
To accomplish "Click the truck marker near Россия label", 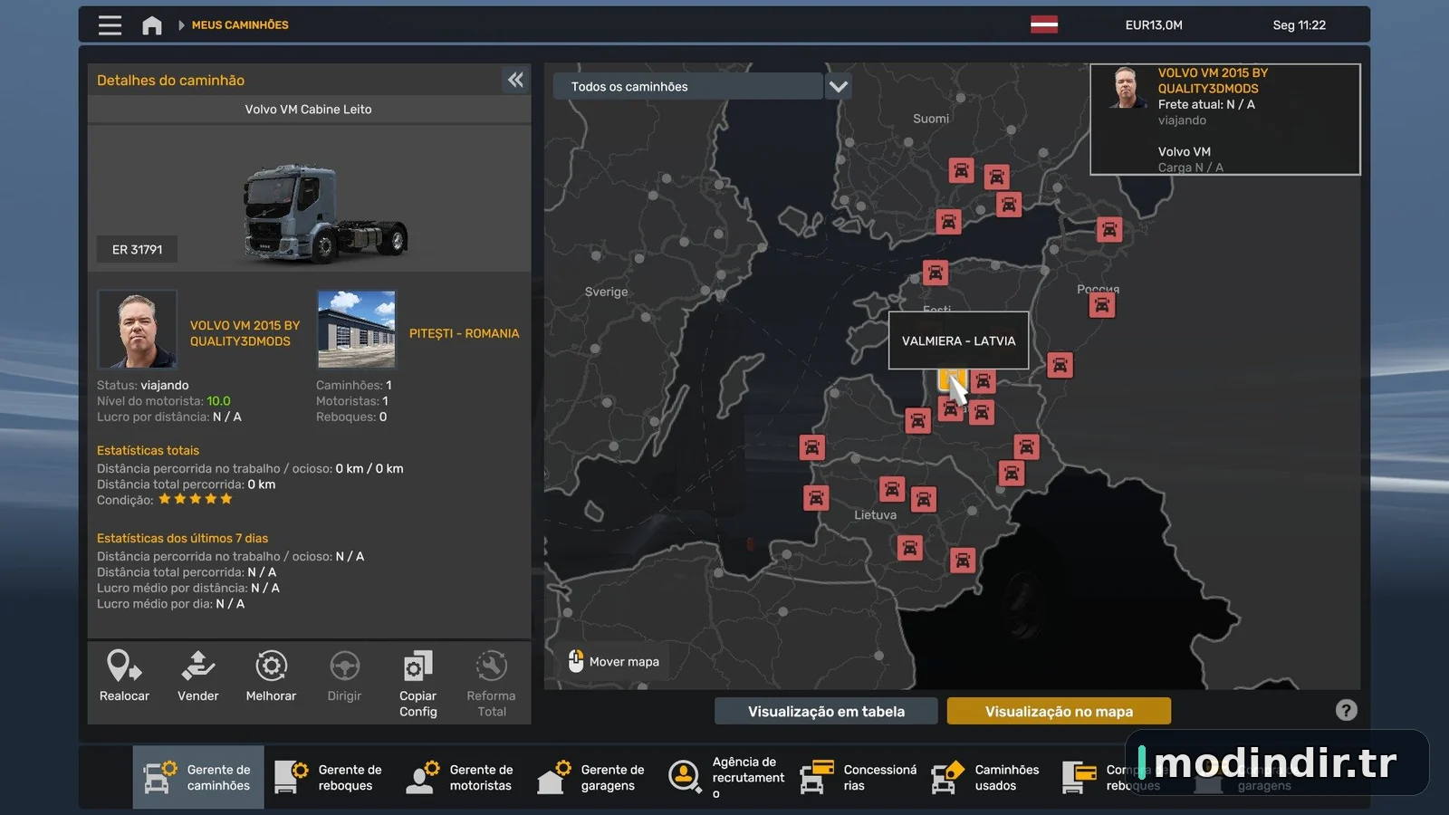I will click(x=1102, y=305).
